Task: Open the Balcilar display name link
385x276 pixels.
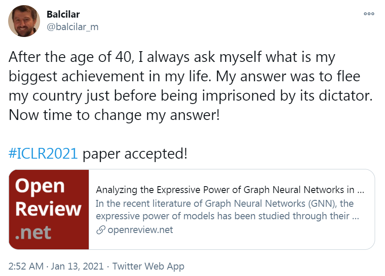Action: [x=63, y=15]
